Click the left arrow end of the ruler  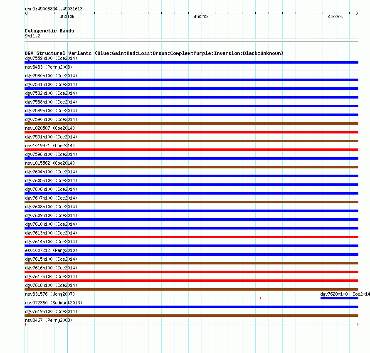pyautogui.click(x=26, y=13)
